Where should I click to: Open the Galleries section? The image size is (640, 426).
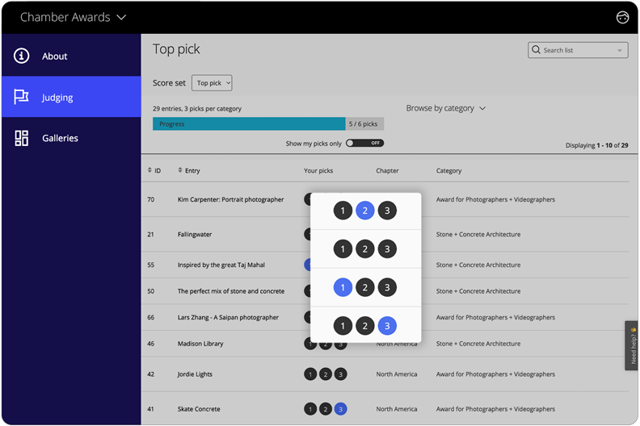(x=71, y=138)
